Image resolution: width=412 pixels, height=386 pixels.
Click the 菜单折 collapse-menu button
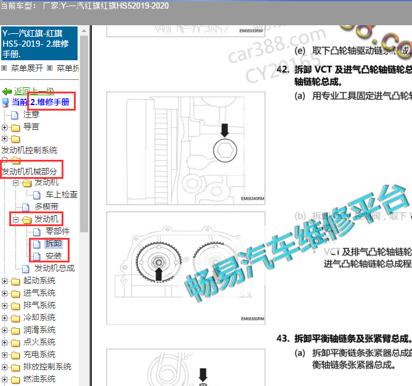point(68,68)
